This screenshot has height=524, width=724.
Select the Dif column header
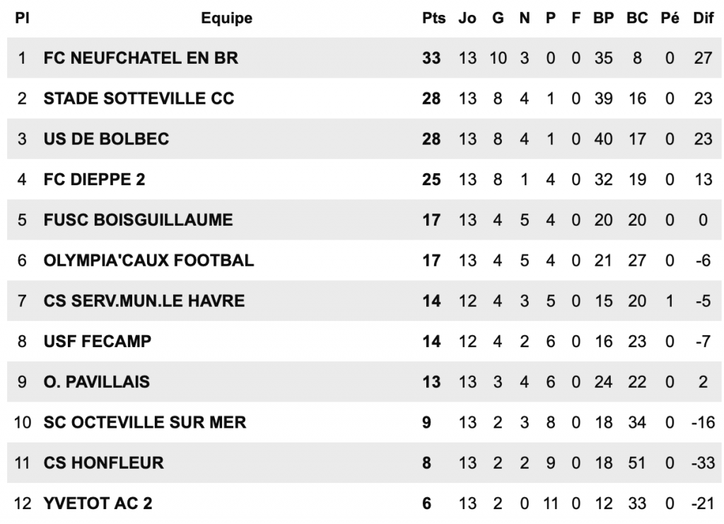(x=703, y=18)
